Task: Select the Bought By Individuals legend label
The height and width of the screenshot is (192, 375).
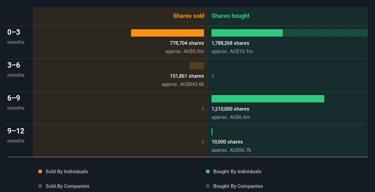Action: point(237,171)
